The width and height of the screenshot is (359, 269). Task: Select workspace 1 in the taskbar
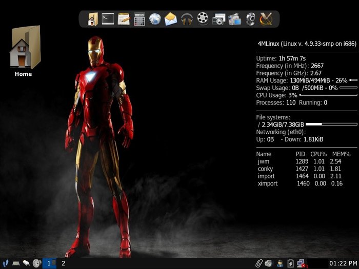(x=49, y=263)
